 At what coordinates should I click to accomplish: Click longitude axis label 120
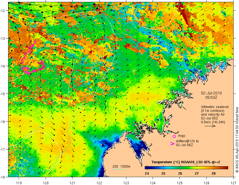[x=46, y=183]
